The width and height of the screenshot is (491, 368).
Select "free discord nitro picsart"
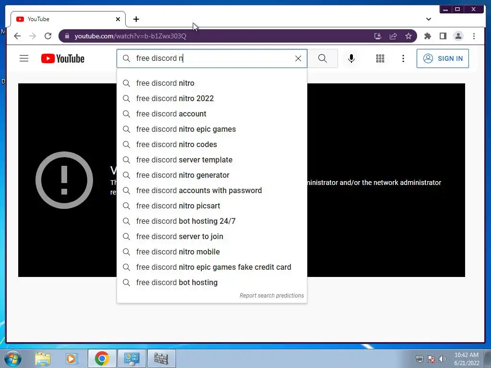(x=211, y=206)
